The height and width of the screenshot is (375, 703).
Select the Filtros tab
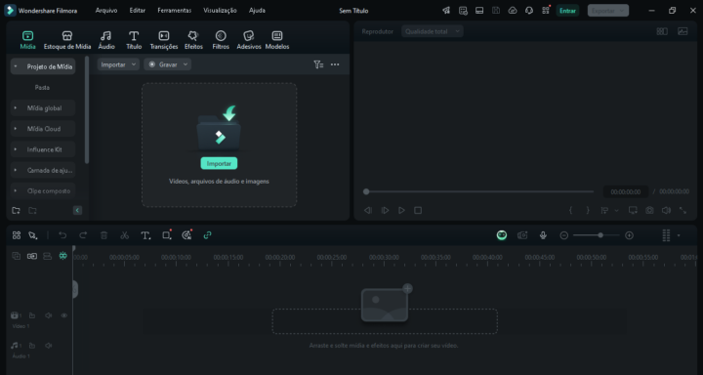(221, 40)
